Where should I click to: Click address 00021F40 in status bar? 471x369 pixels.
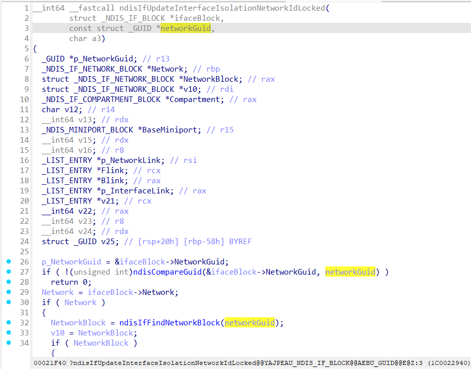pyautogui.click(x=49, y=363)
